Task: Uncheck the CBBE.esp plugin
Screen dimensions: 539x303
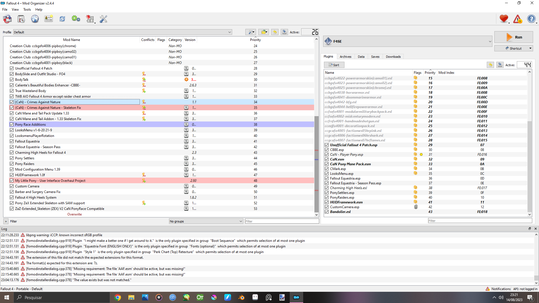Action: [x=327, y=150]
